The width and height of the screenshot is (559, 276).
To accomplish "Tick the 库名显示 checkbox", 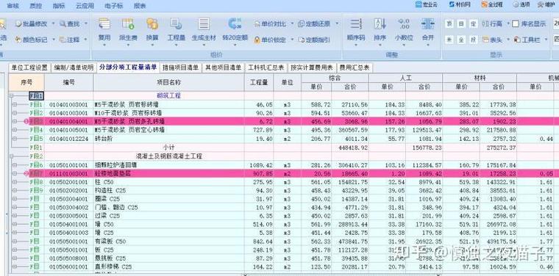I will [x=515, y=23].
